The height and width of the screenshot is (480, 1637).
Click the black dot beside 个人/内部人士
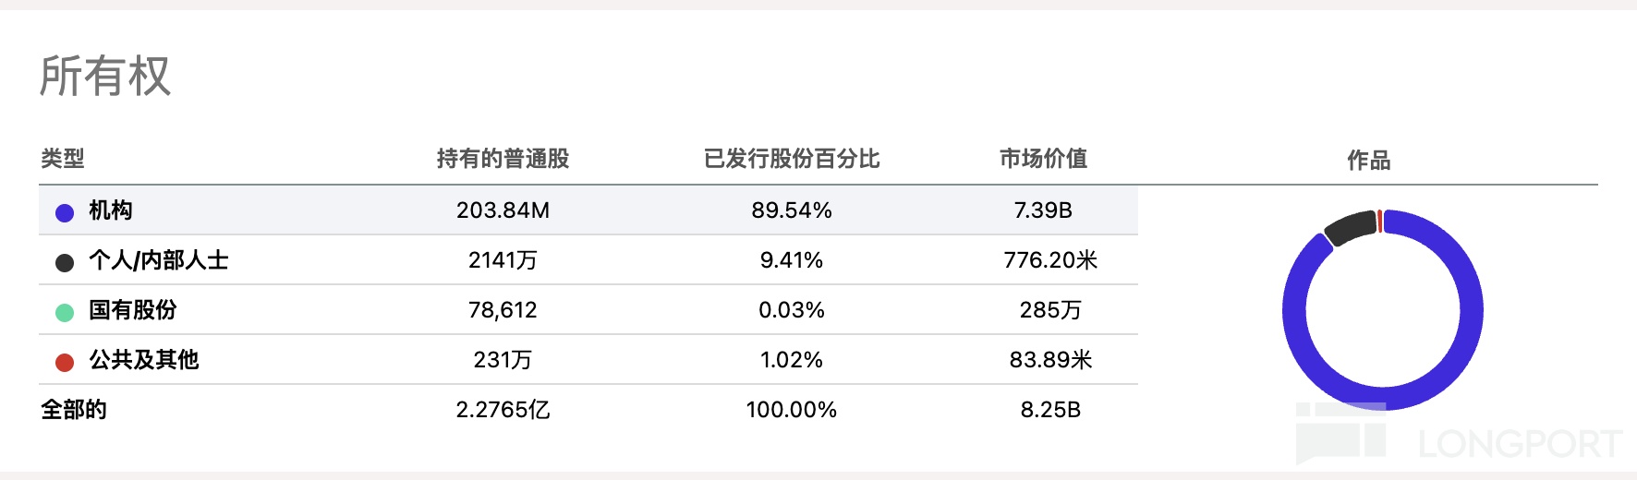(65, 263)
